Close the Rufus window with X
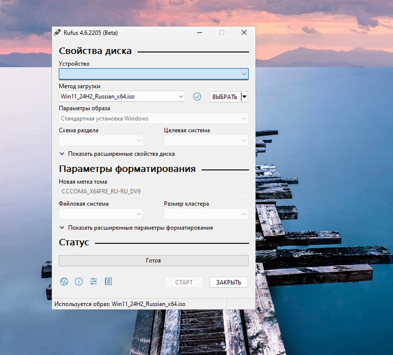Image resolution: width=393 pixels, height=355 pixels. pyautogui.click(x=244, y=33)
